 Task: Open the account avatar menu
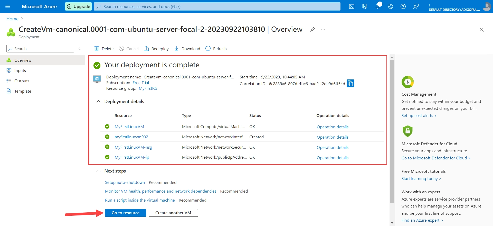tap(487, 6)
